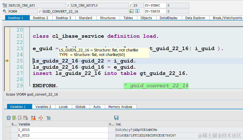Click the FORM event type field
Viewport: 243px width, 140px height.
point(23,11)
